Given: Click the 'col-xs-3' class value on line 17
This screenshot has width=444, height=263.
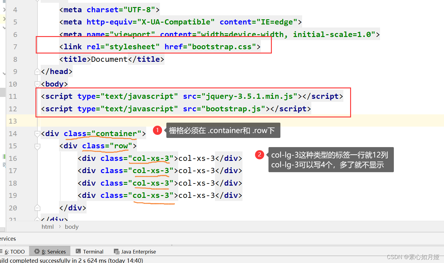Looking at the screenshot, I should 151,171.
